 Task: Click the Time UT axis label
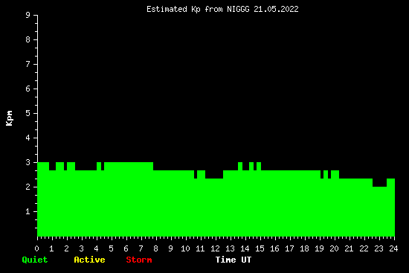(x=234, y=260)
